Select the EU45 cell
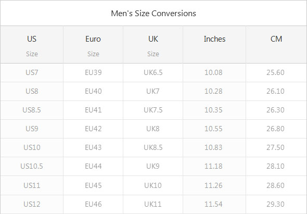Image resolution: width=307 pixels, height=214 pixels. pyautogui.click(x=93, y=185)
